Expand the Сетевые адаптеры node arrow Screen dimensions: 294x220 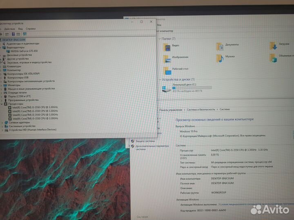pyautogui.click(x=2, y=123)
